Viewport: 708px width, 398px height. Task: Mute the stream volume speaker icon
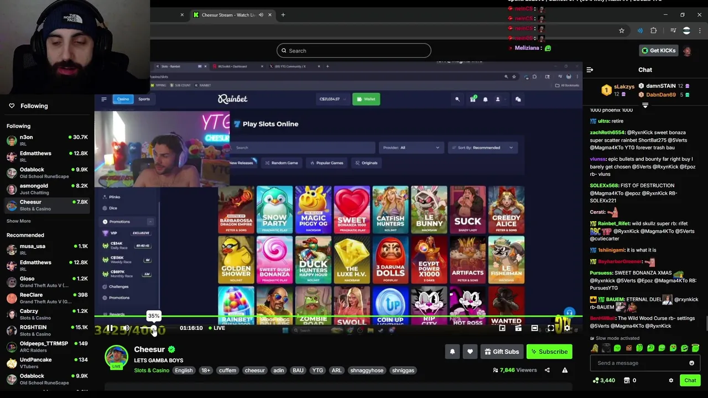pos(126,328)
